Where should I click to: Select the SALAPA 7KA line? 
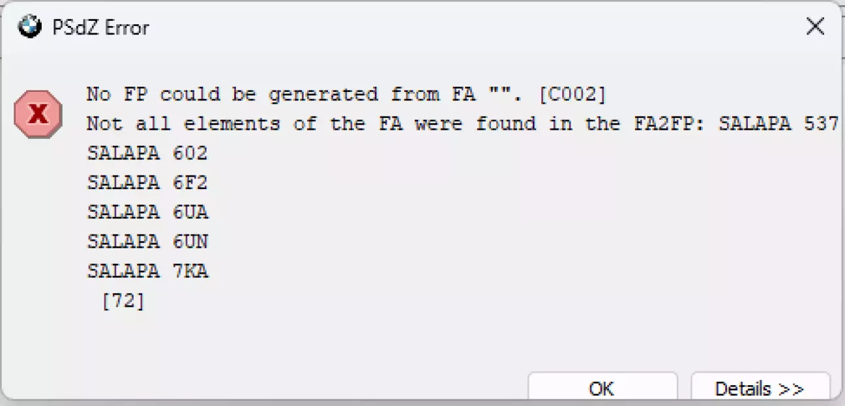(147, 270)
